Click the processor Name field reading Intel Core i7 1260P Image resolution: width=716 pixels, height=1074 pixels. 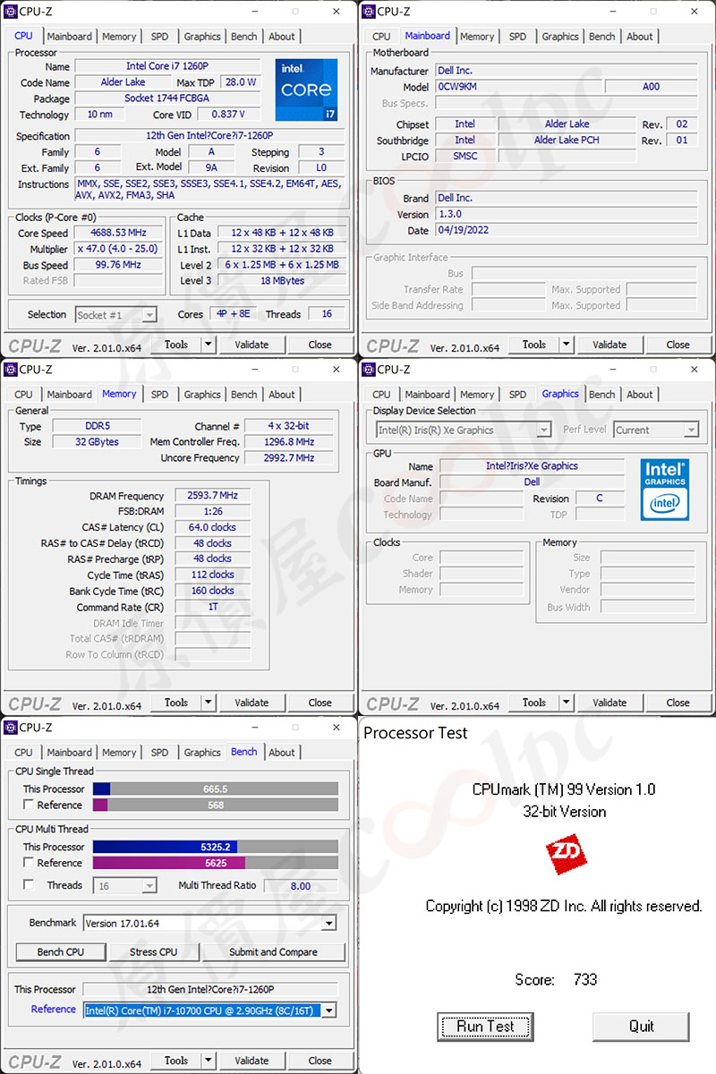coord(167,66)
